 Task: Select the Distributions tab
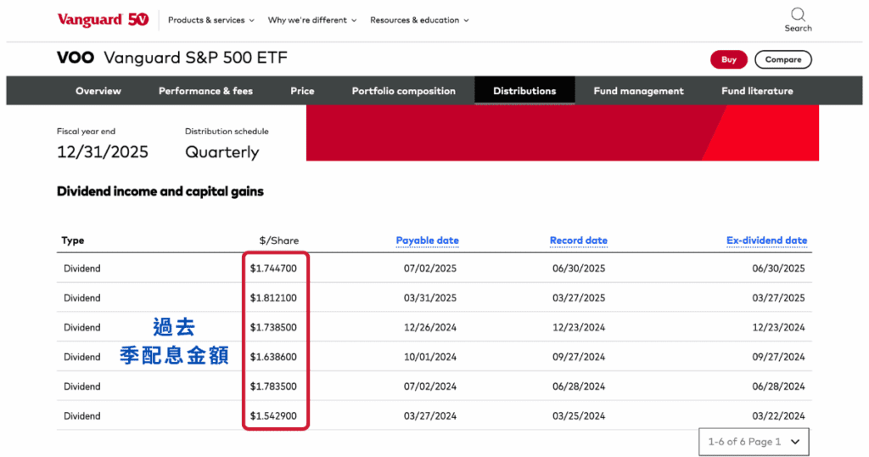click(524, 91)
